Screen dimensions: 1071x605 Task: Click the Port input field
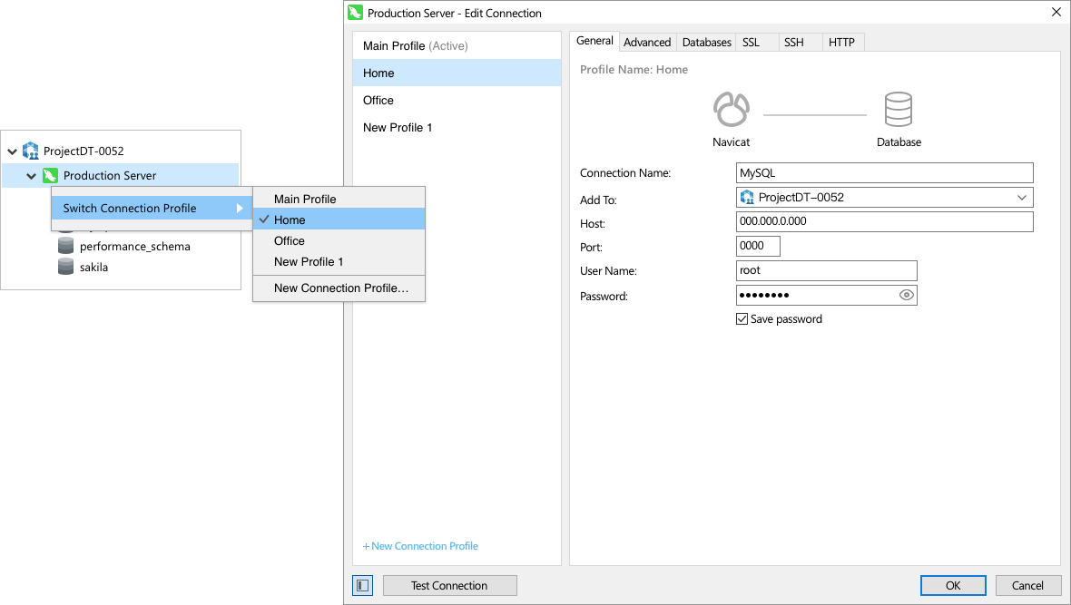pyautogui.click(x=758, y=246)
